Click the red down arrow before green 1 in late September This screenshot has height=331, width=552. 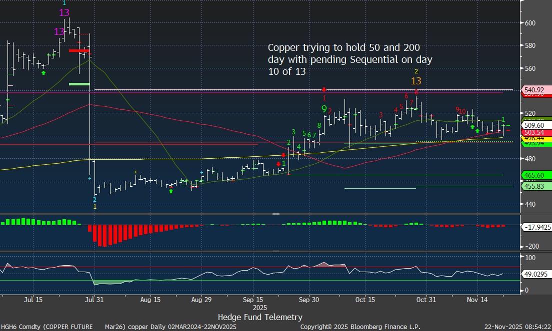(278, 163)
